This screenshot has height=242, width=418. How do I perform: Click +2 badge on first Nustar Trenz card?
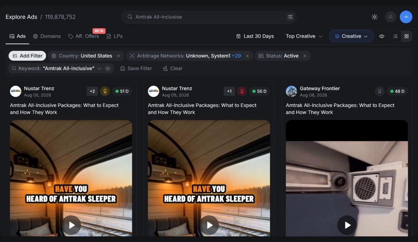92,91
